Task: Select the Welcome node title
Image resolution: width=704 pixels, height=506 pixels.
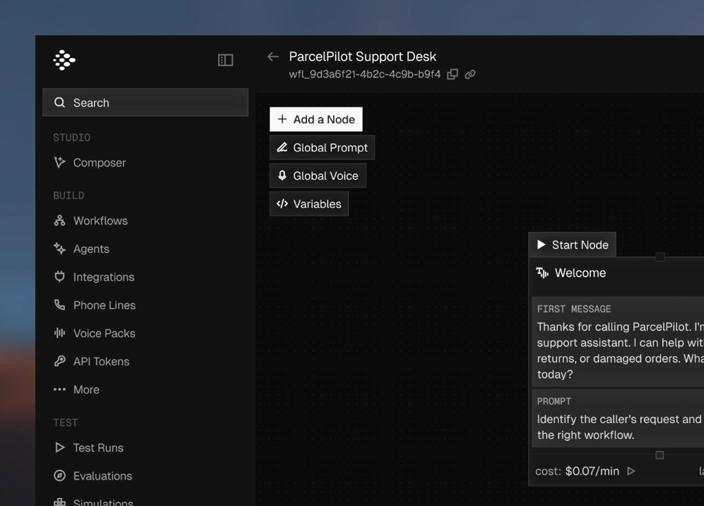Action: [580, 273]
